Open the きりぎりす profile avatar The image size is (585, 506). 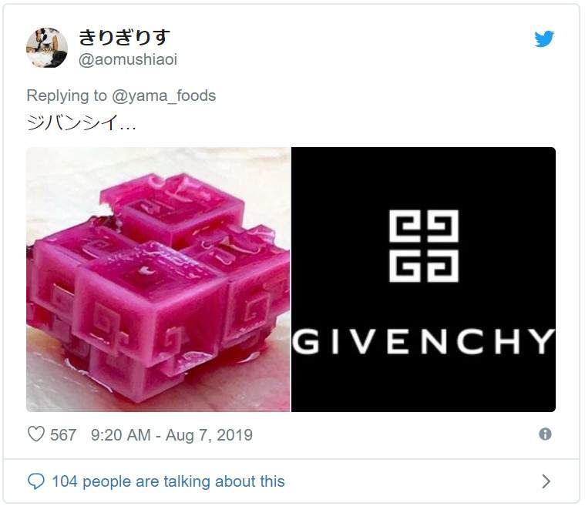(x=47, y=48)
